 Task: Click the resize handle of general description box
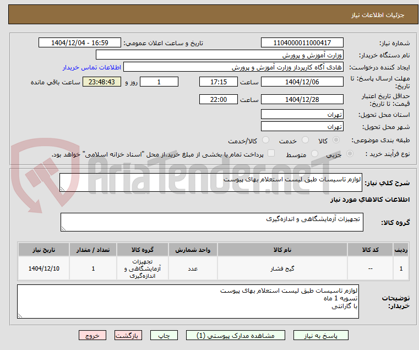coord(63,189)
